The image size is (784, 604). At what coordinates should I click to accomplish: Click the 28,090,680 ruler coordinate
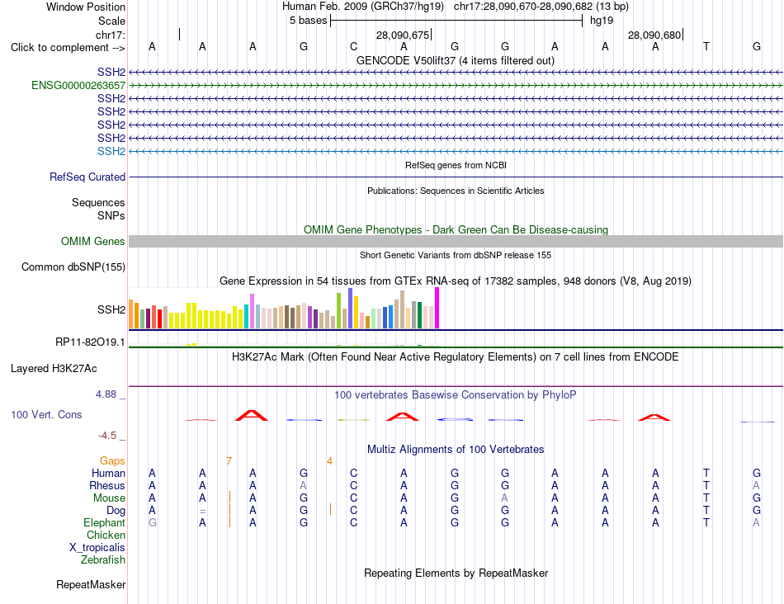pos(654,35)
